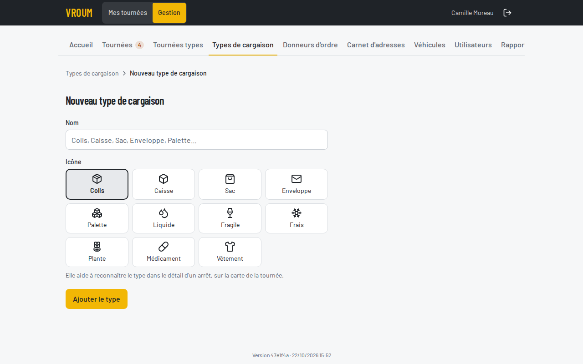
Task: Focus the Nom input field
Action: pos(197,140)
